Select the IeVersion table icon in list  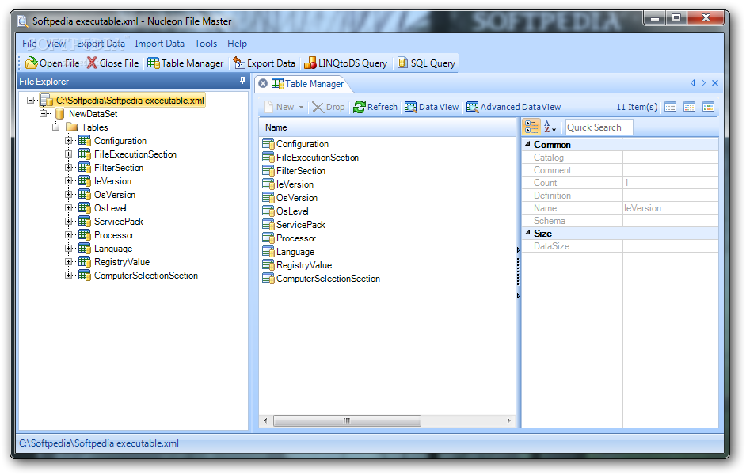point(268,184)
